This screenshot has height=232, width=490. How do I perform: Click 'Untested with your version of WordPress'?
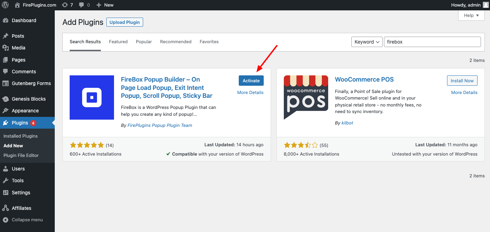point(435,154)
